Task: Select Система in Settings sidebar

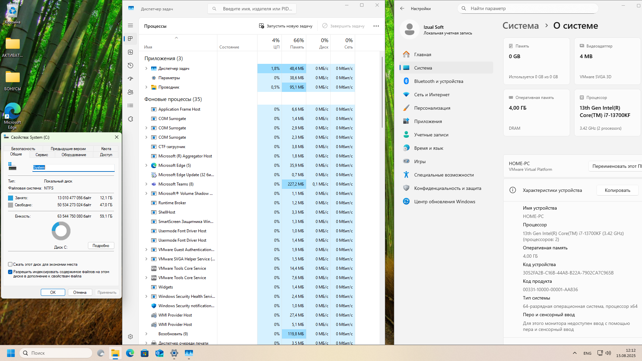Action: [446, 68]
